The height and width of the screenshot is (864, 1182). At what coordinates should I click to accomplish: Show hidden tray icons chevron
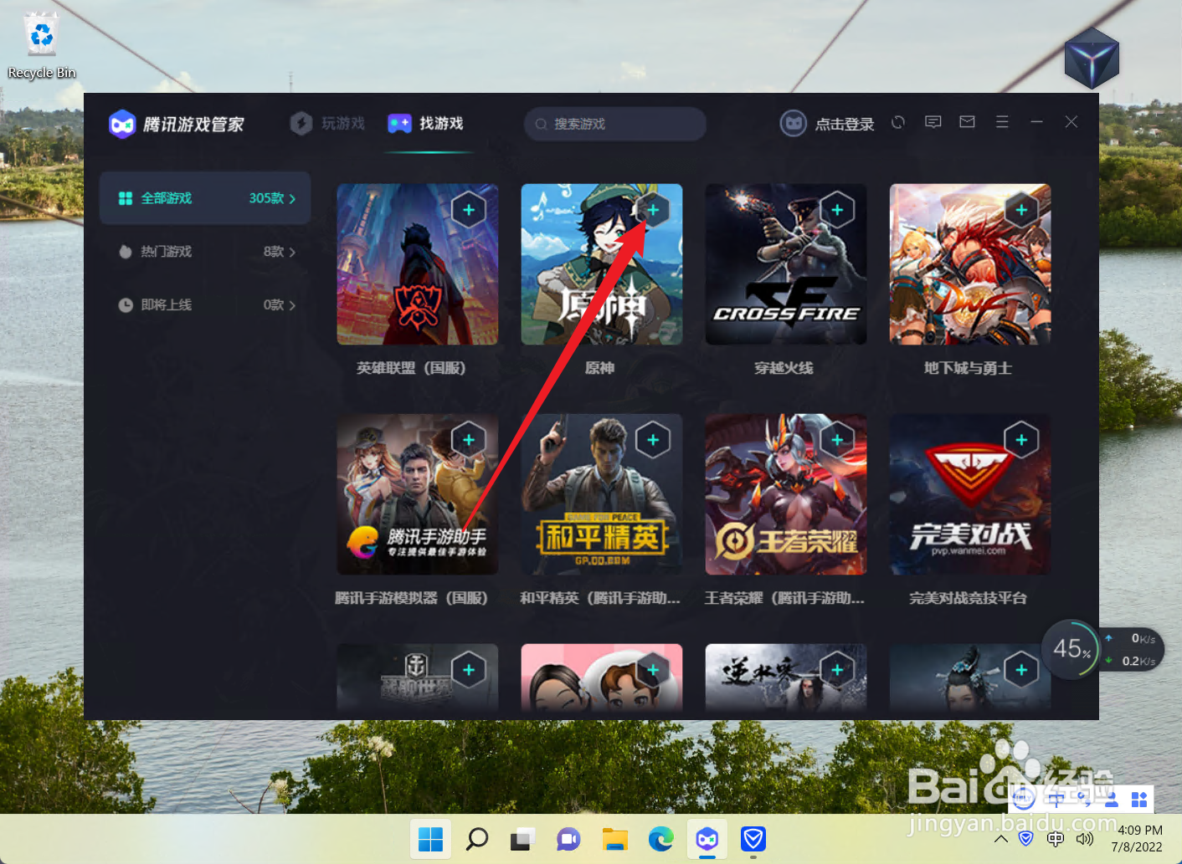point(1001,839)
